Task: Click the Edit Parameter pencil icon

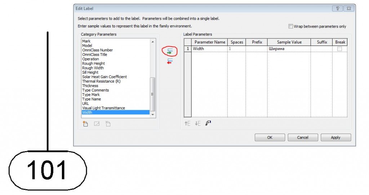Action: [x=97, y=124]
